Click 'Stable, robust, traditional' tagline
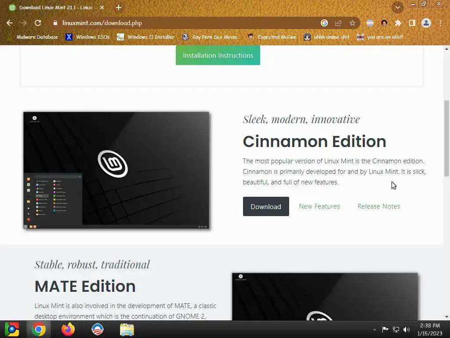Image resolution: width=450 pixels, height=338 pixels. [x=92, y=265]
